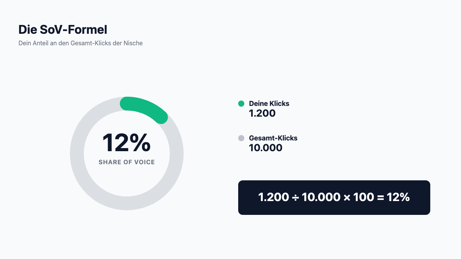
Task: Click the division sign in the formula
Action: click(295, 198)
